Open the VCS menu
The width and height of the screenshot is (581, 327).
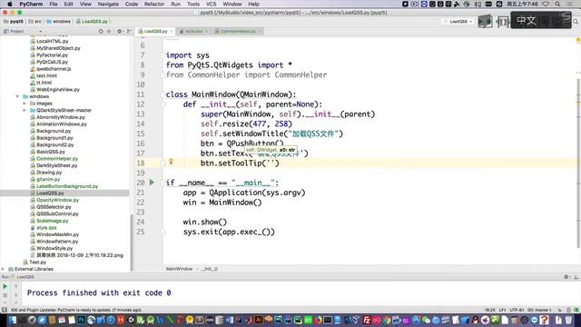coord(211,4)
